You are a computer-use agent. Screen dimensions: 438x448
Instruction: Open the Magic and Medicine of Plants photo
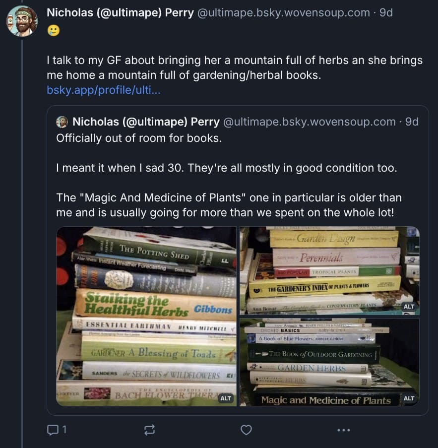(x=330, y=362)
